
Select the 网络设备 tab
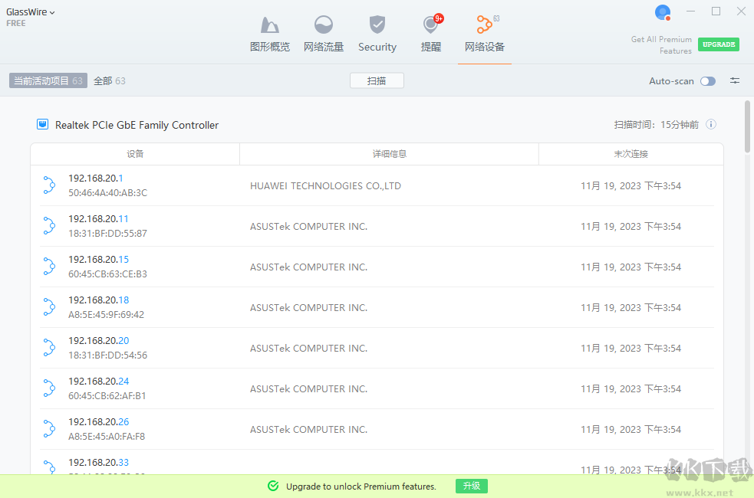click(485, 34)
